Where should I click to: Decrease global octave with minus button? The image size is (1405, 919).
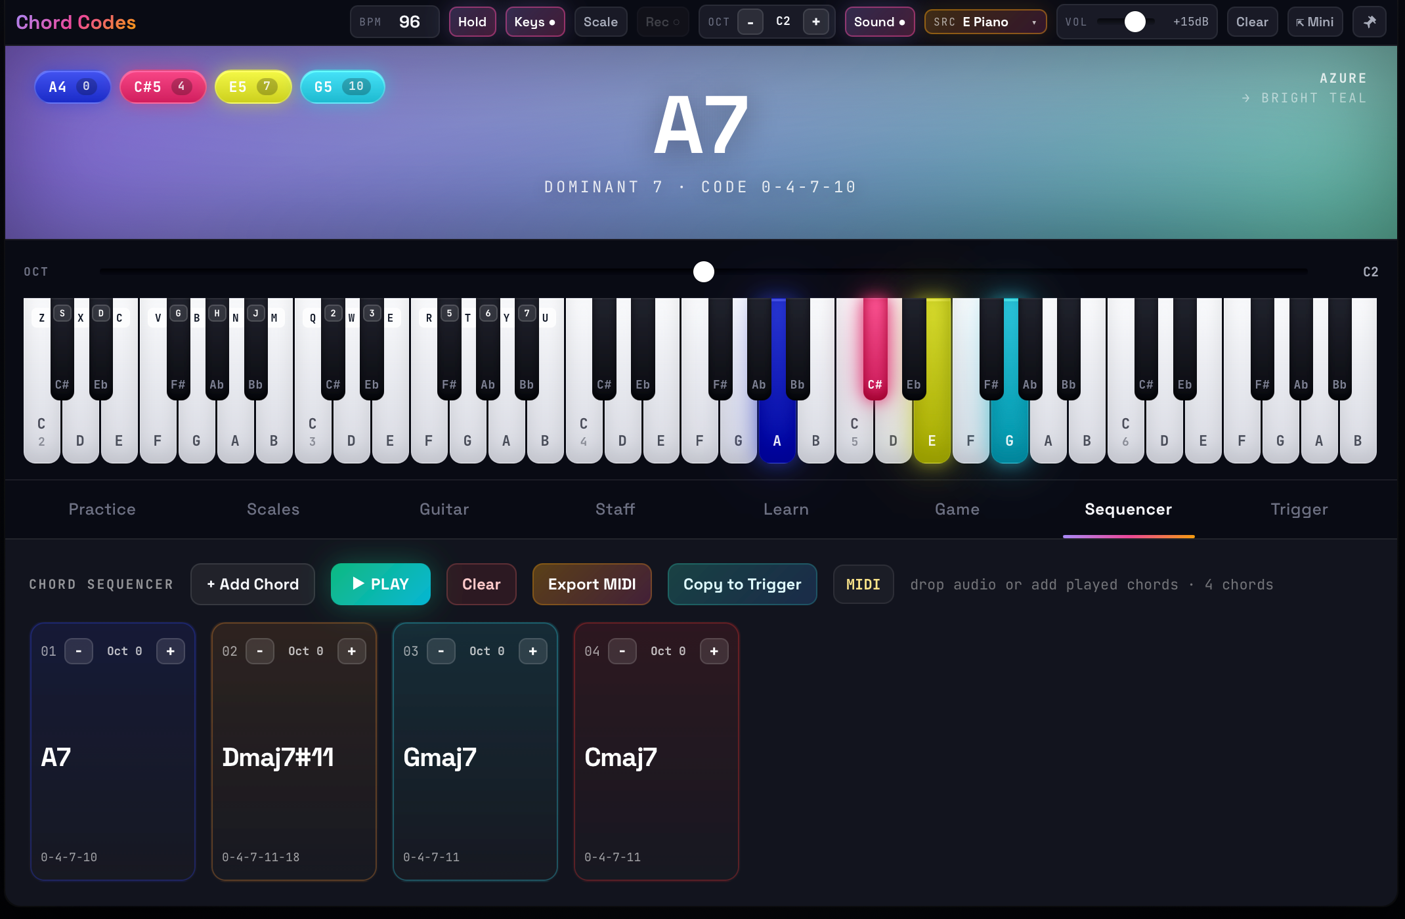(750, 22)
